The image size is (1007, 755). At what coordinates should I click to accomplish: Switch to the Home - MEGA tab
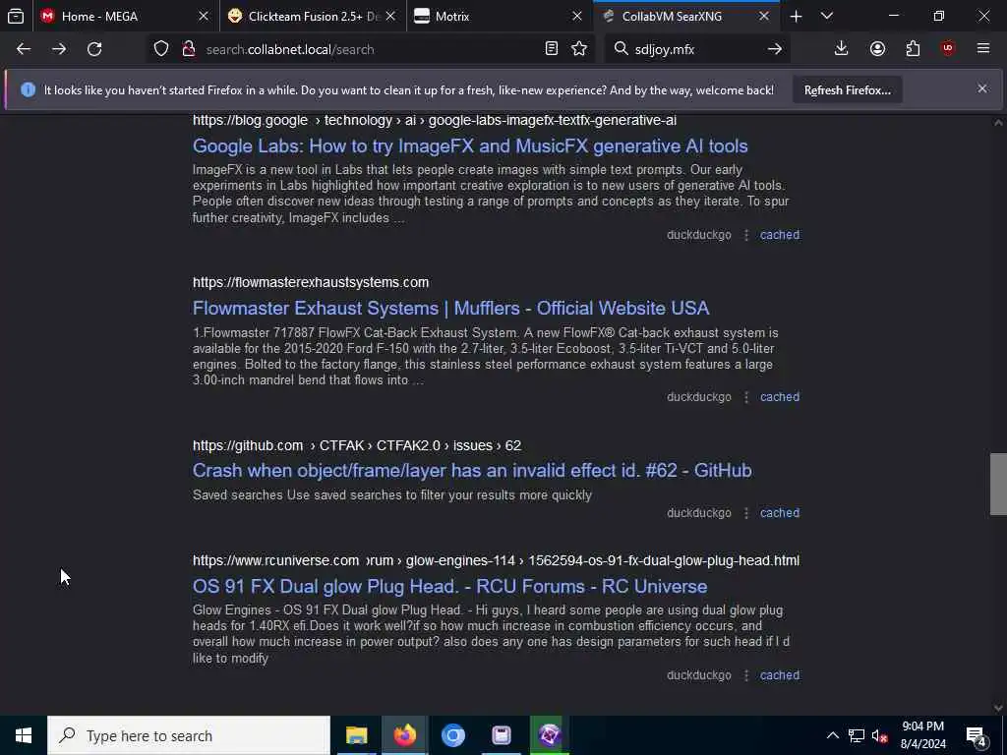(x=116, y=16)
